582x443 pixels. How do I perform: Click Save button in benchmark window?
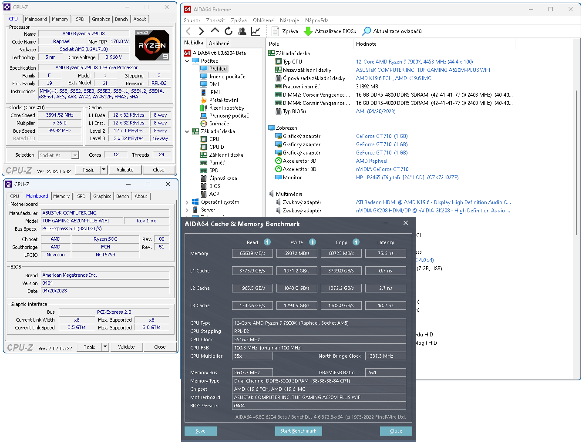pyautogui.click(x=200, y=431)
